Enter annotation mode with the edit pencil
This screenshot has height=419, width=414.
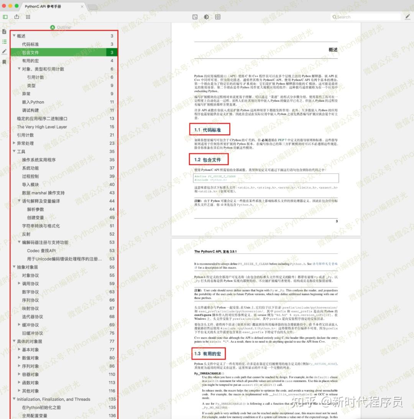click(407, 17)
